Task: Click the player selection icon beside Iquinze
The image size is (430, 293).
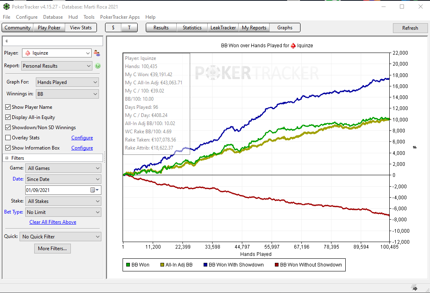Action: pyautogui.click(x=97, y=53)
